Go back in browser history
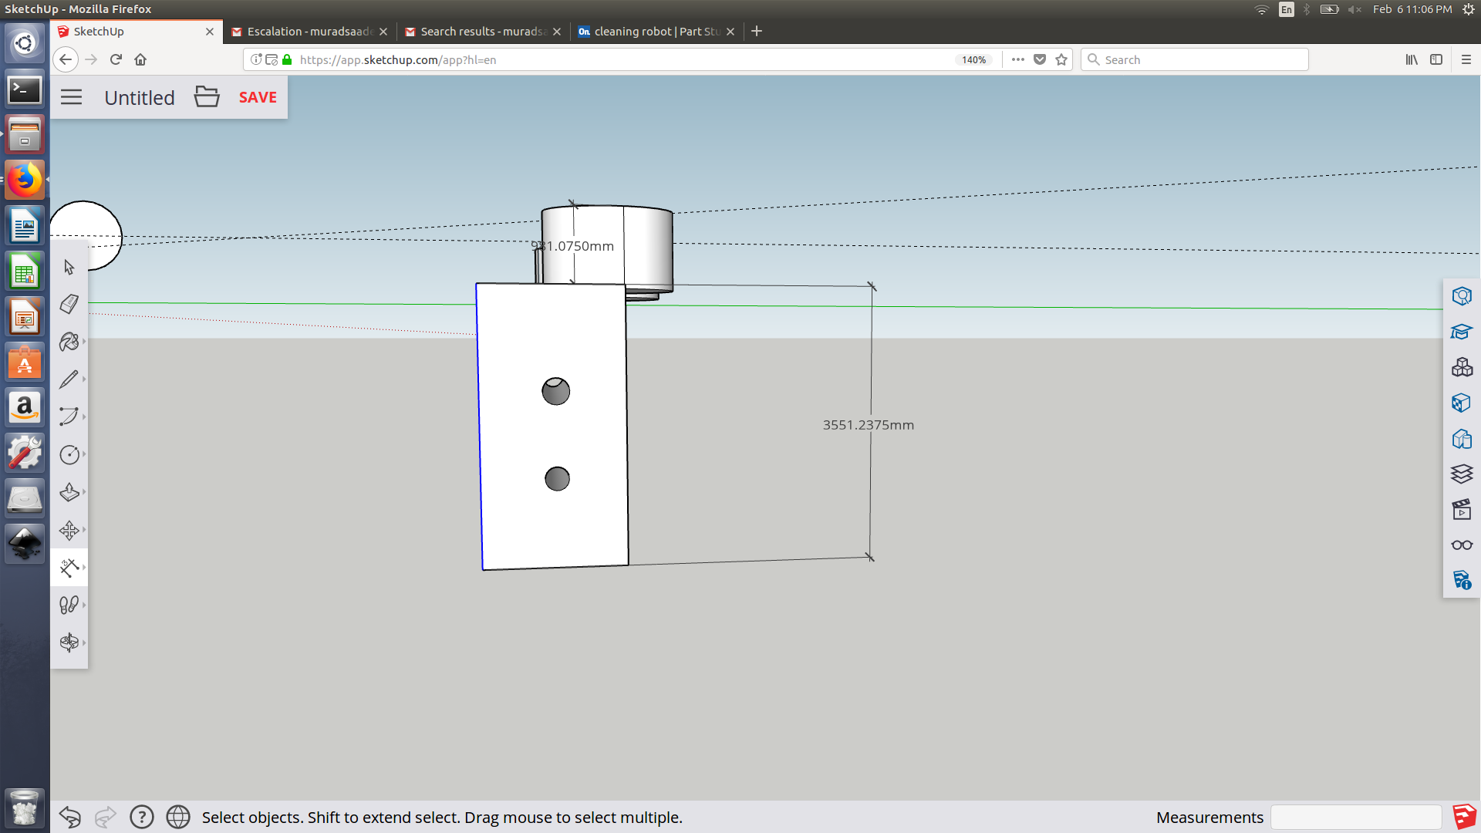The image size is (1481, 833). [66, 59]
